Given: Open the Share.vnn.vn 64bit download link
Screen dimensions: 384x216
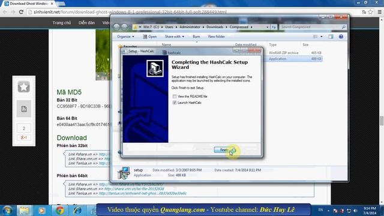Looking at the screenshot, I should pos(134,189).
